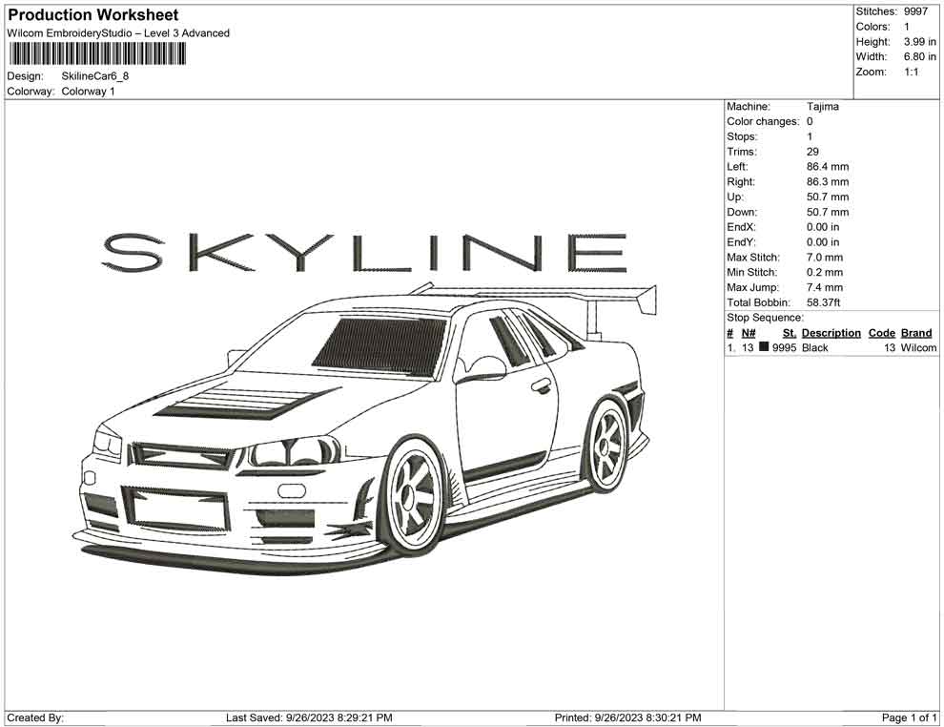Select the Colorway 1 value
The width and height of the screenshot is (944, 727).
[88, 92]
